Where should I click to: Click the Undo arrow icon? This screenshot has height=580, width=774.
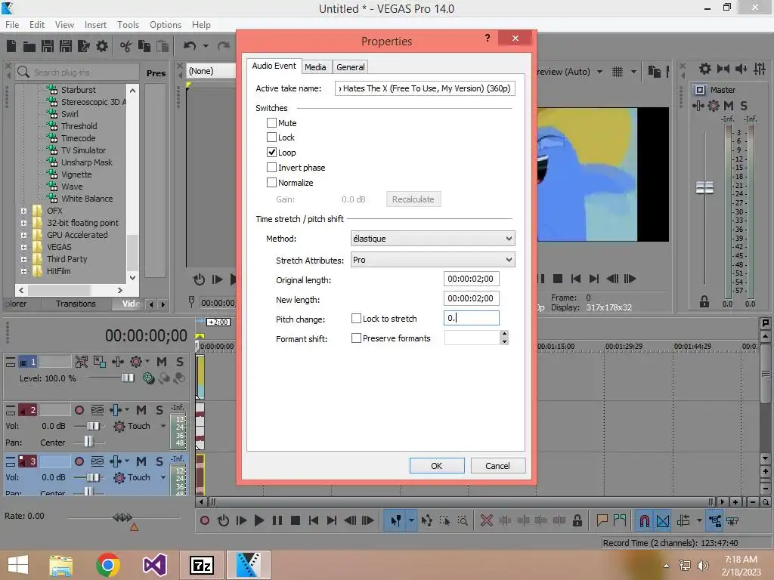190,46
